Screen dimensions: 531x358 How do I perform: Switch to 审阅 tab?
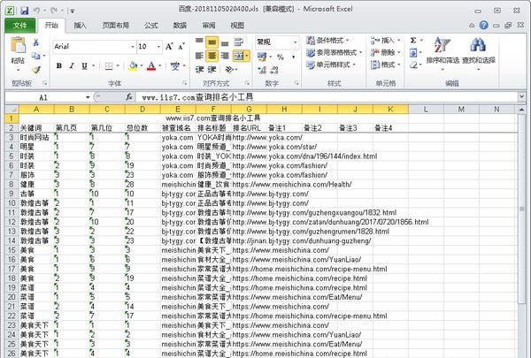pos(209,26)
